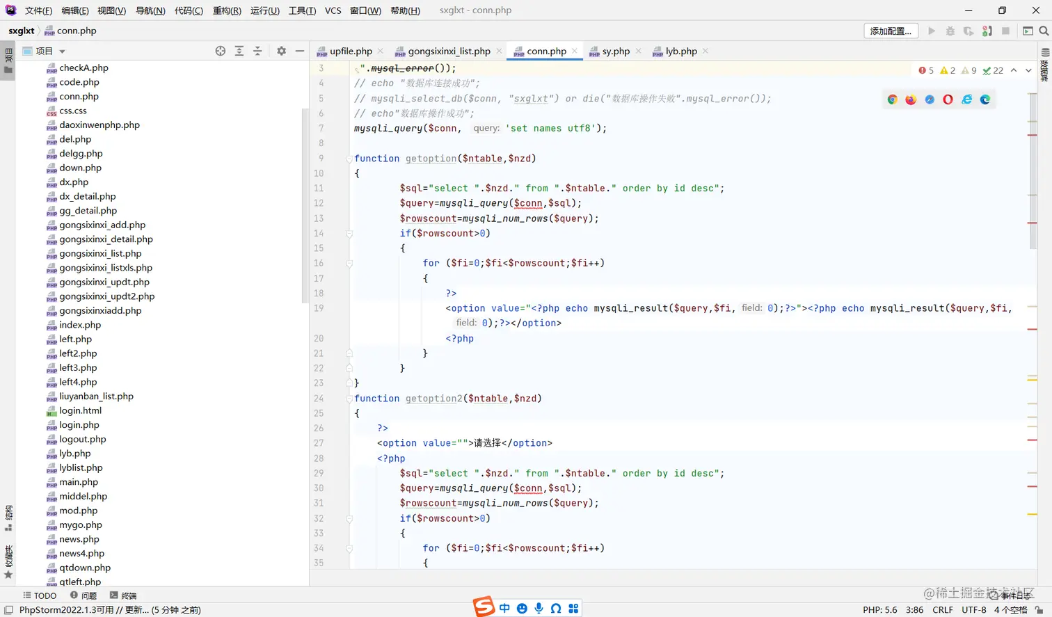Toggle listening for PHP debug connections

pos(987,31)
